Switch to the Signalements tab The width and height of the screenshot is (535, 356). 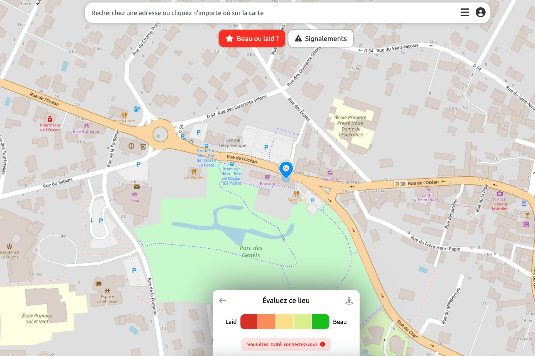(320, 39)
